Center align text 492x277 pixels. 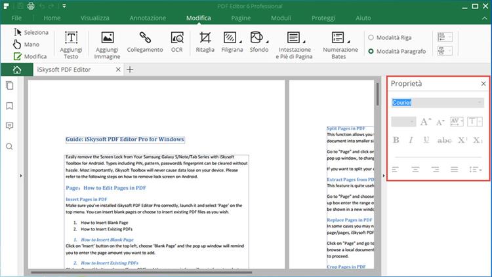415,170
